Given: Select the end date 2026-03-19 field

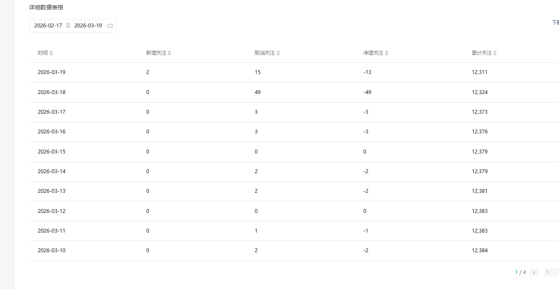Looking at the screenshot, I should coord(88,26).
